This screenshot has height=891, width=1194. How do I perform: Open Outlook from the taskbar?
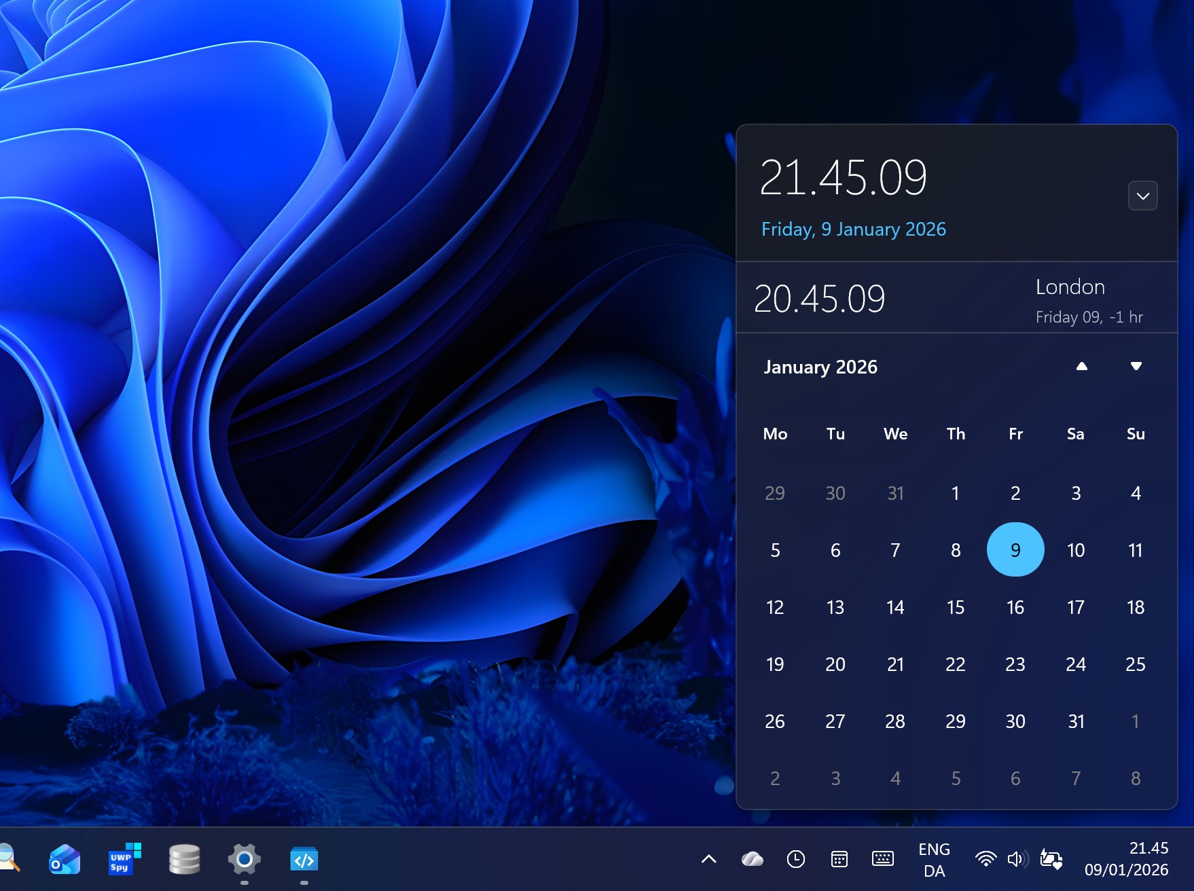(65, 860)
